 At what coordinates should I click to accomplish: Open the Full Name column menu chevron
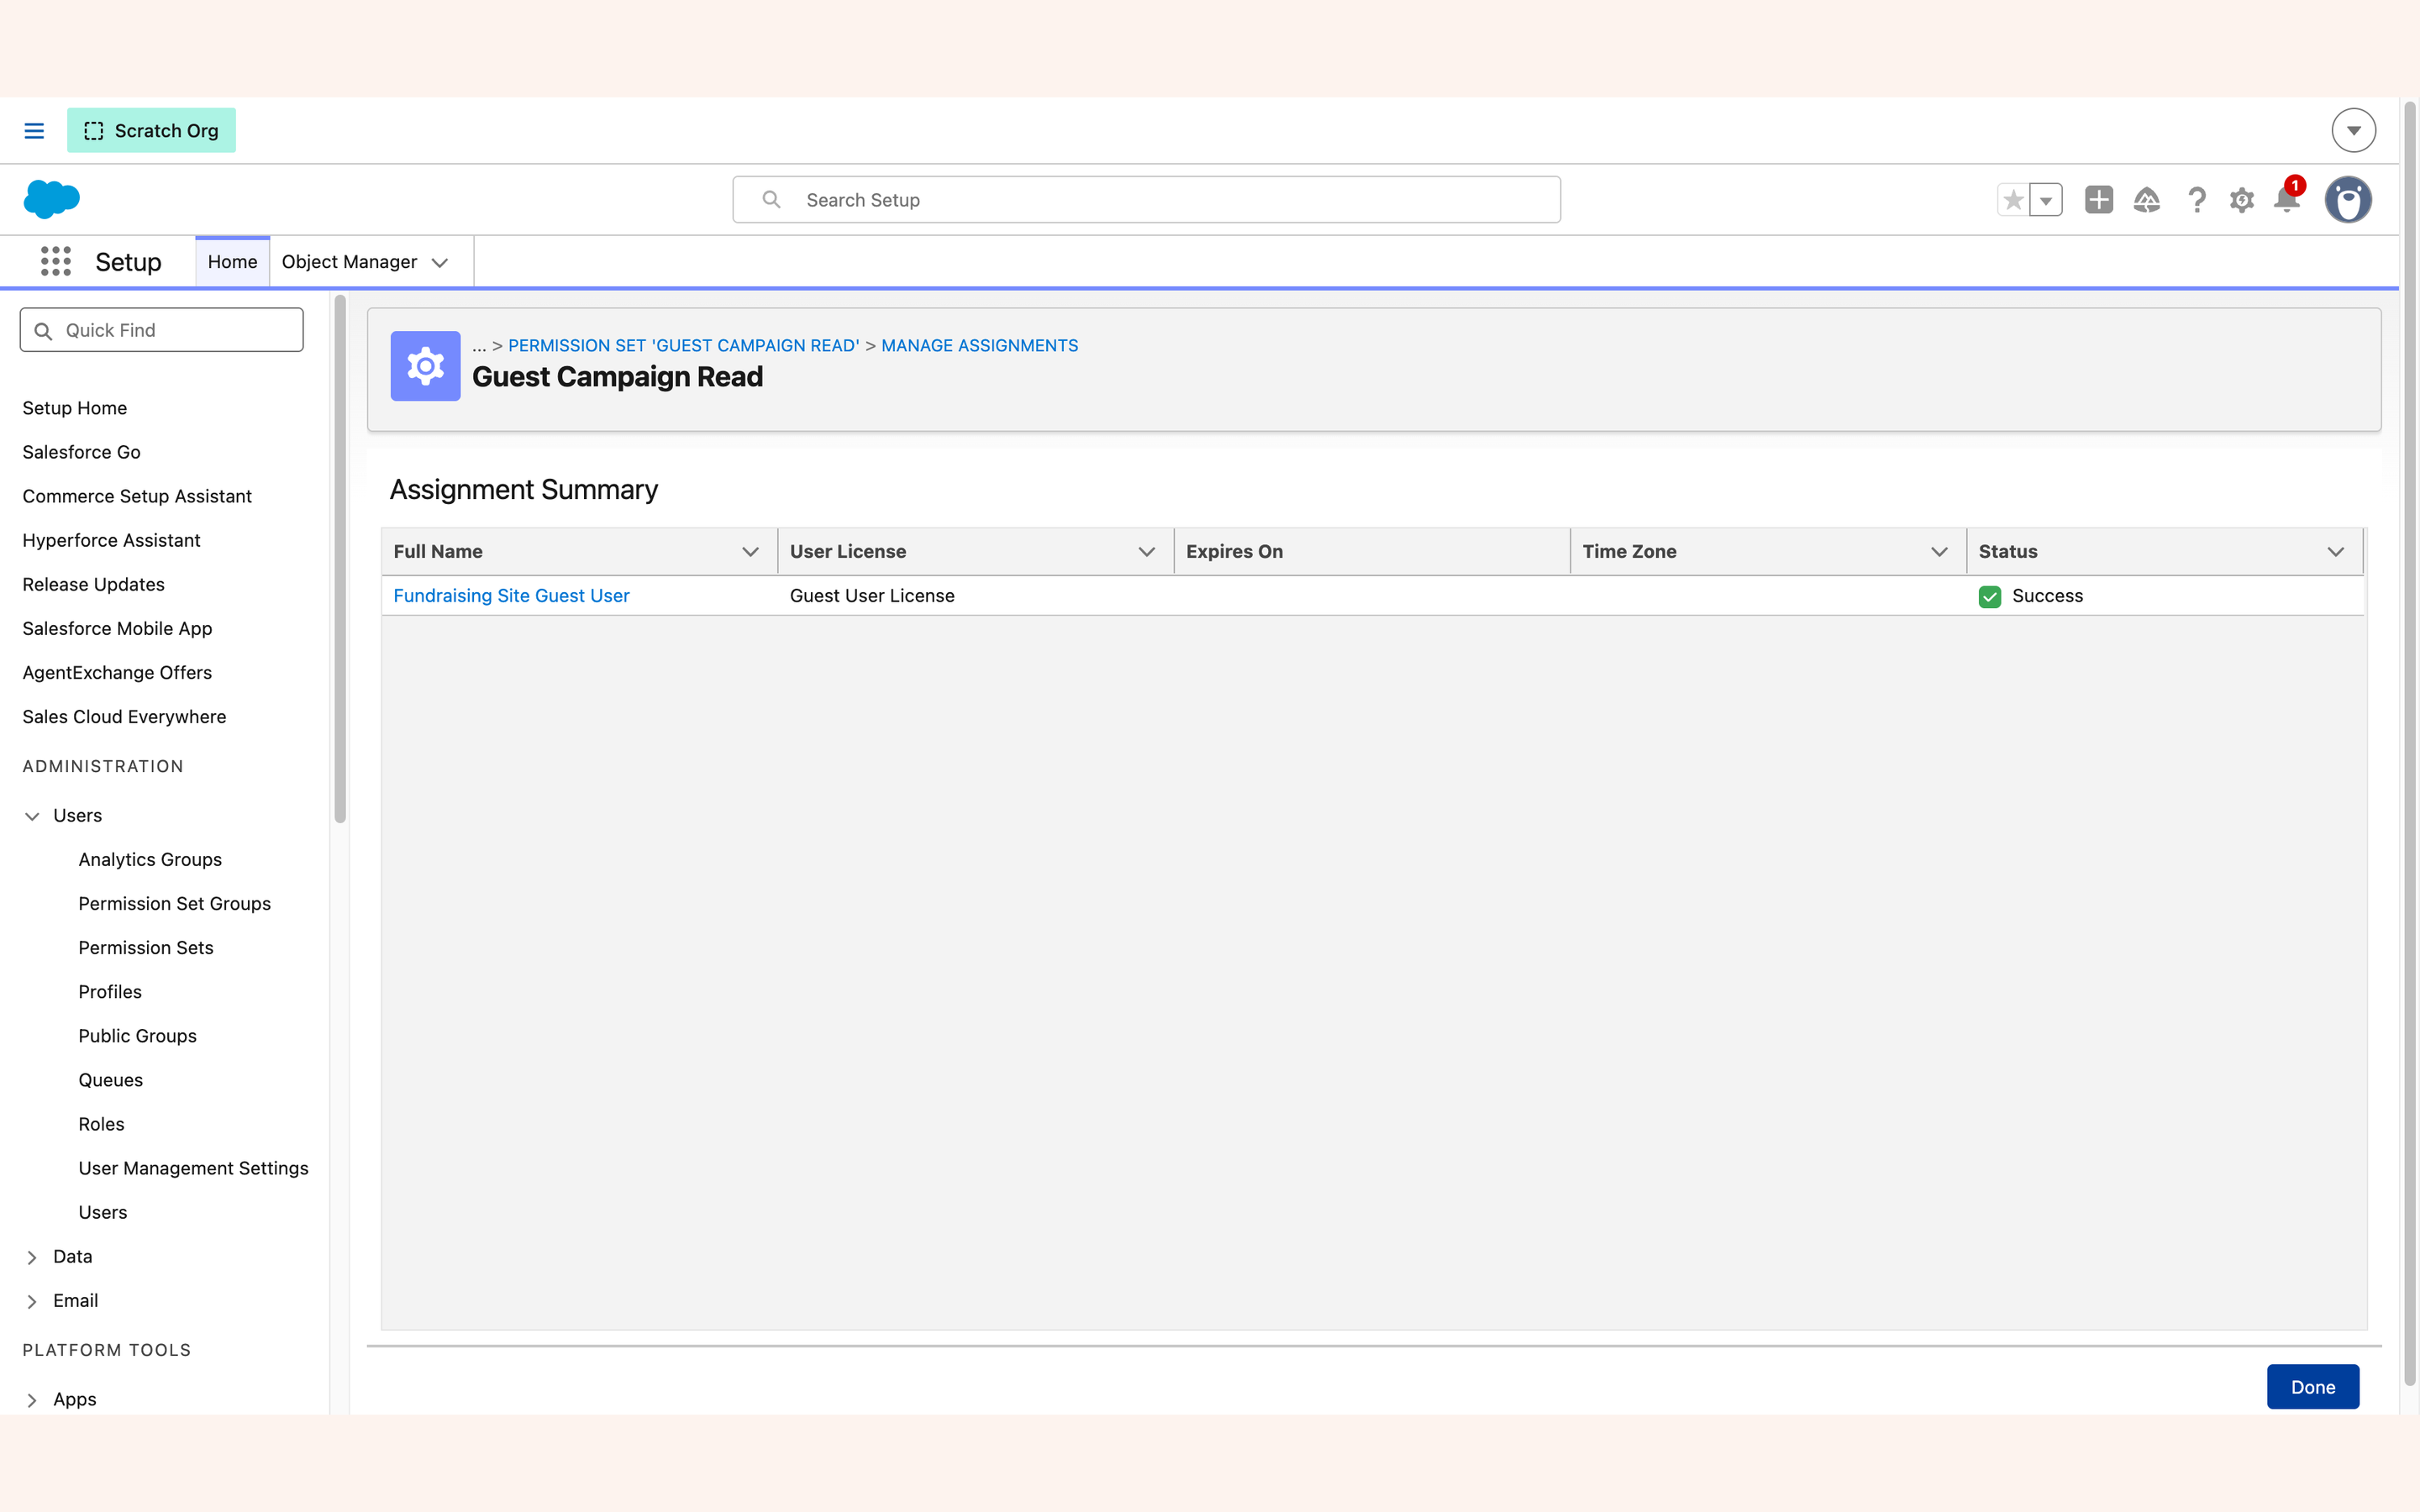point(750,552)
